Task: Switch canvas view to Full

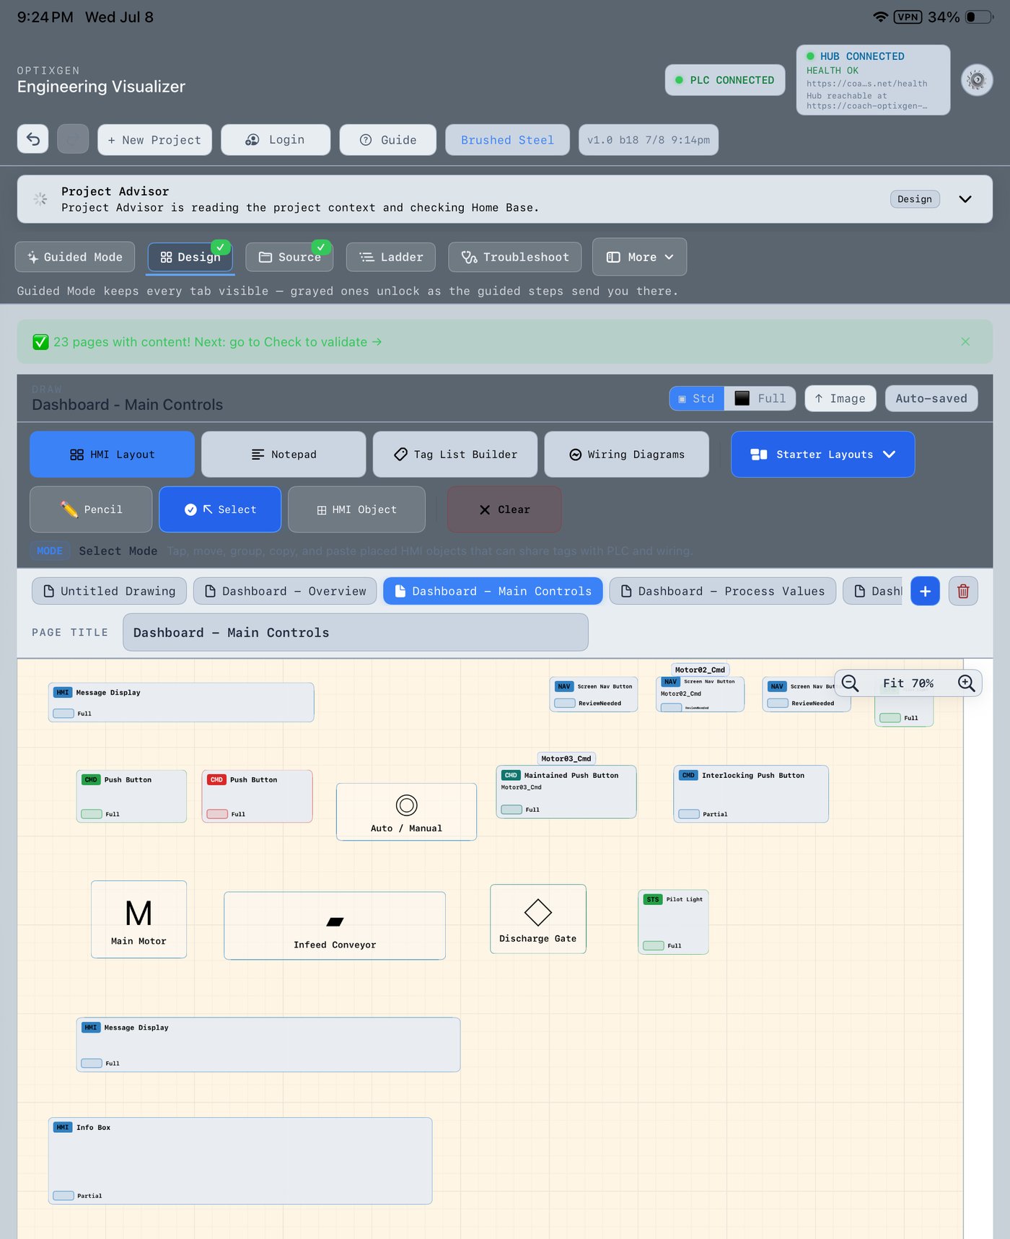Action: pyautogui.click(x=760, y=398)
